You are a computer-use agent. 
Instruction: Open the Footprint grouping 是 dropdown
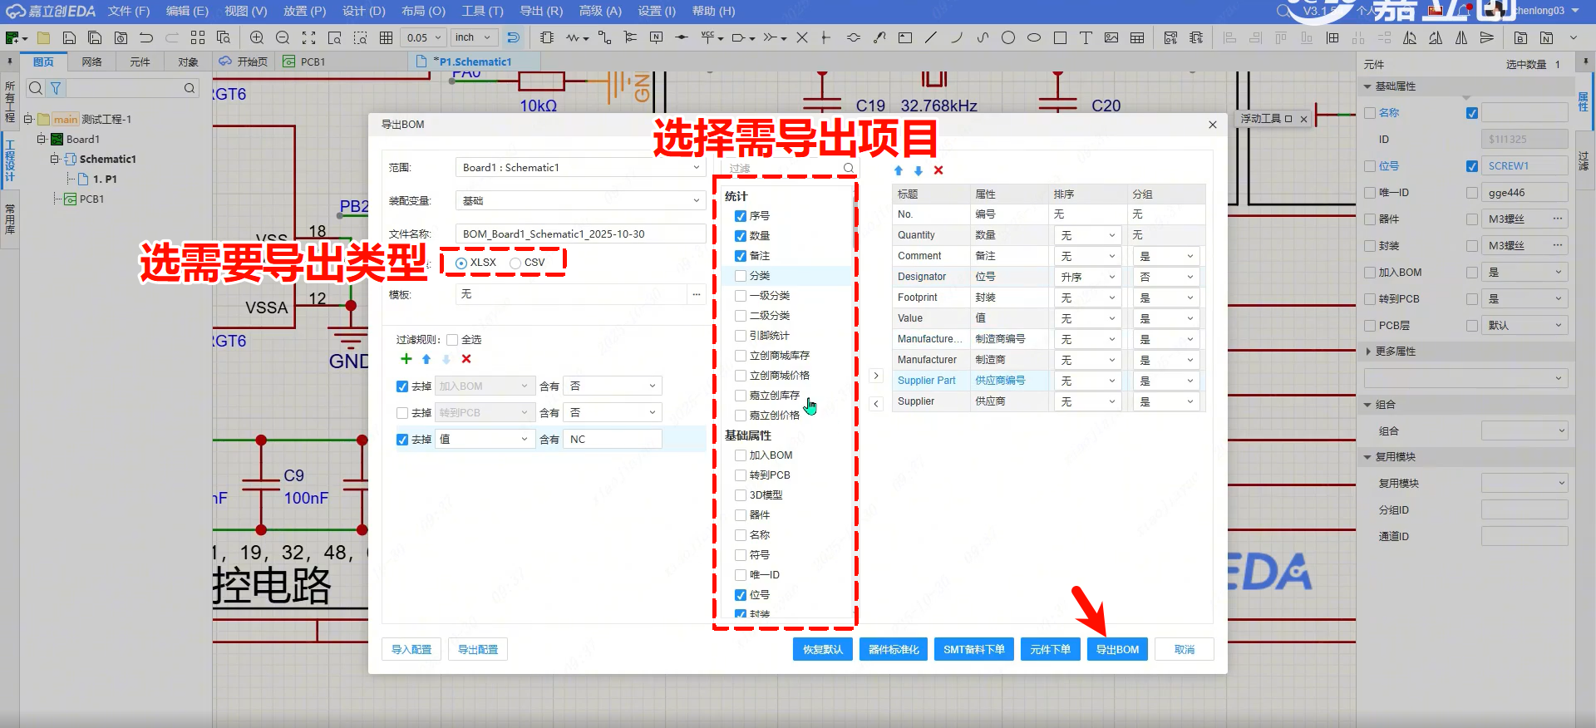pyautogui.click(x=1167, y=298)
